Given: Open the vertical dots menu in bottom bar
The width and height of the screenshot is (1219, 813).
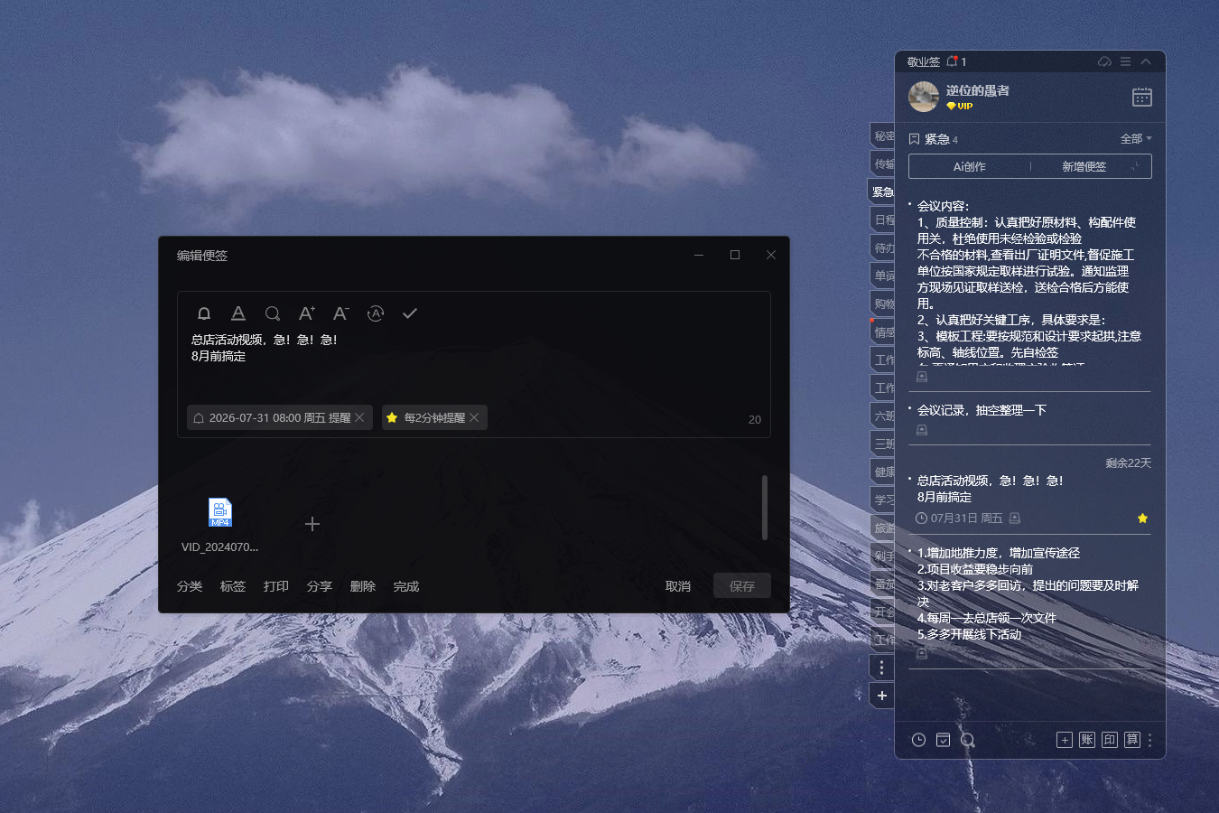Looking at the screenshot, I should point(1149,740).
